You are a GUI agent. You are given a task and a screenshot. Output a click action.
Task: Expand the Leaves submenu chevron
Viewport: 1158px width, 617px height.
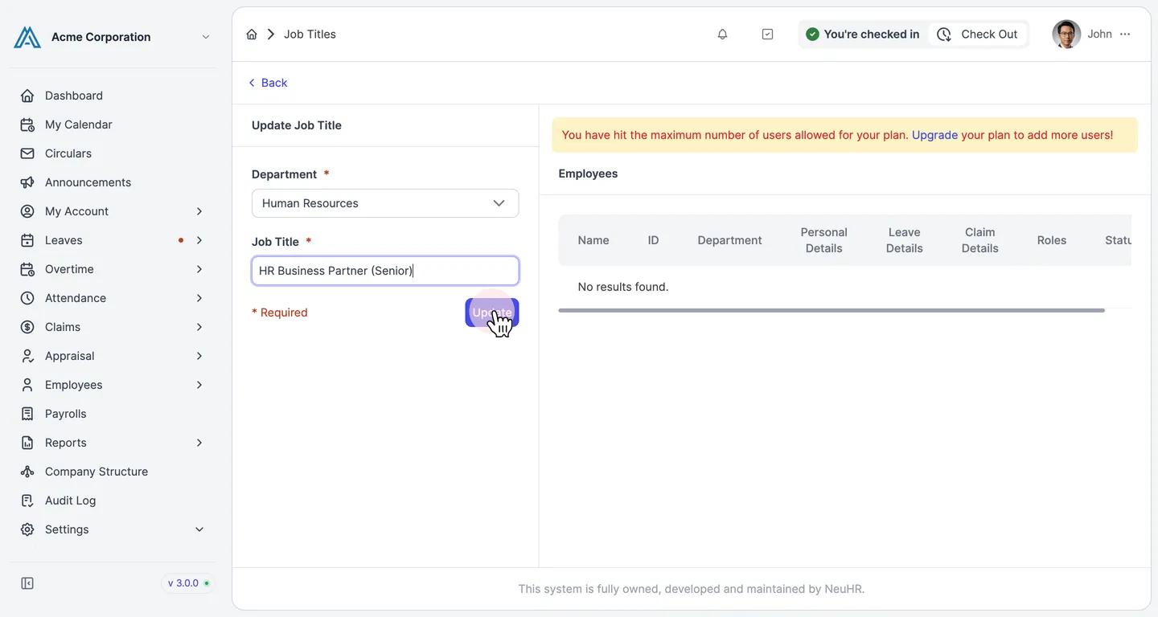click(x=199, y=240)
